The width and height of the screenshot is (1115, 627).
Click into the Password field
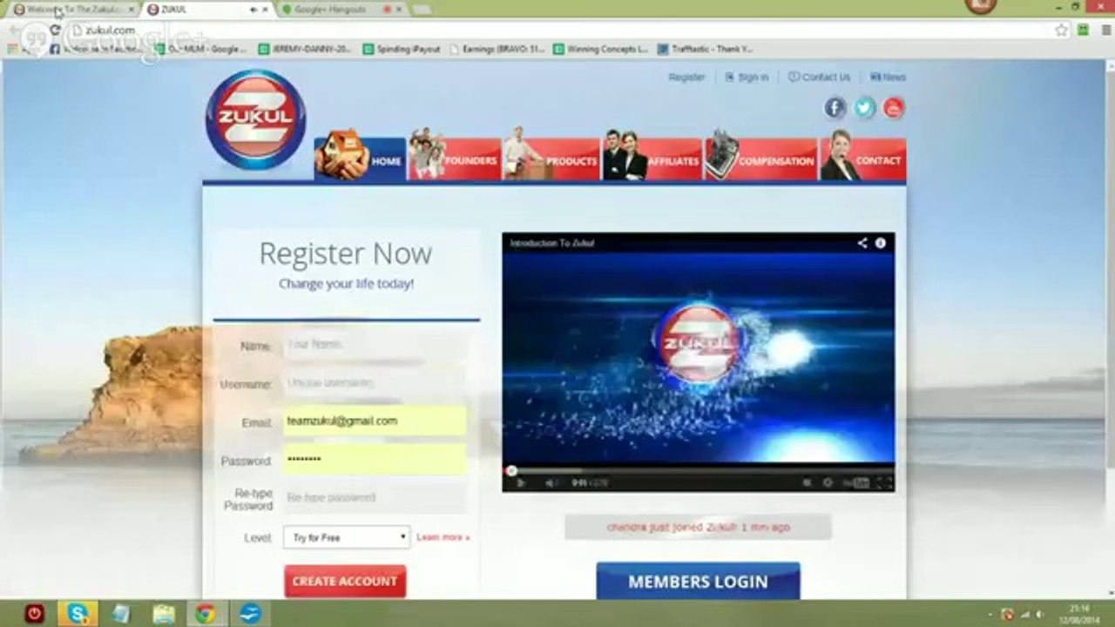pyautogui.click(x=375, y=460)
